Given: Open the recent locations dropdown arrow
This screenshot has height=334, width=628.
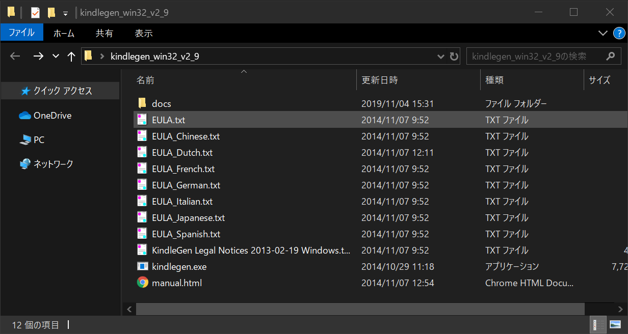Looking at the screenshot, I should click(56, 56).
